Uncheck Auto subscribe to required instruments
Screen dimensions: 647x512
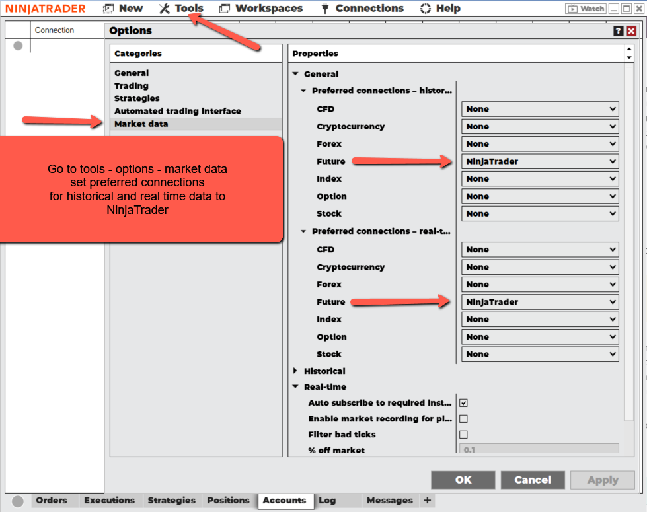tap(463, 403)
